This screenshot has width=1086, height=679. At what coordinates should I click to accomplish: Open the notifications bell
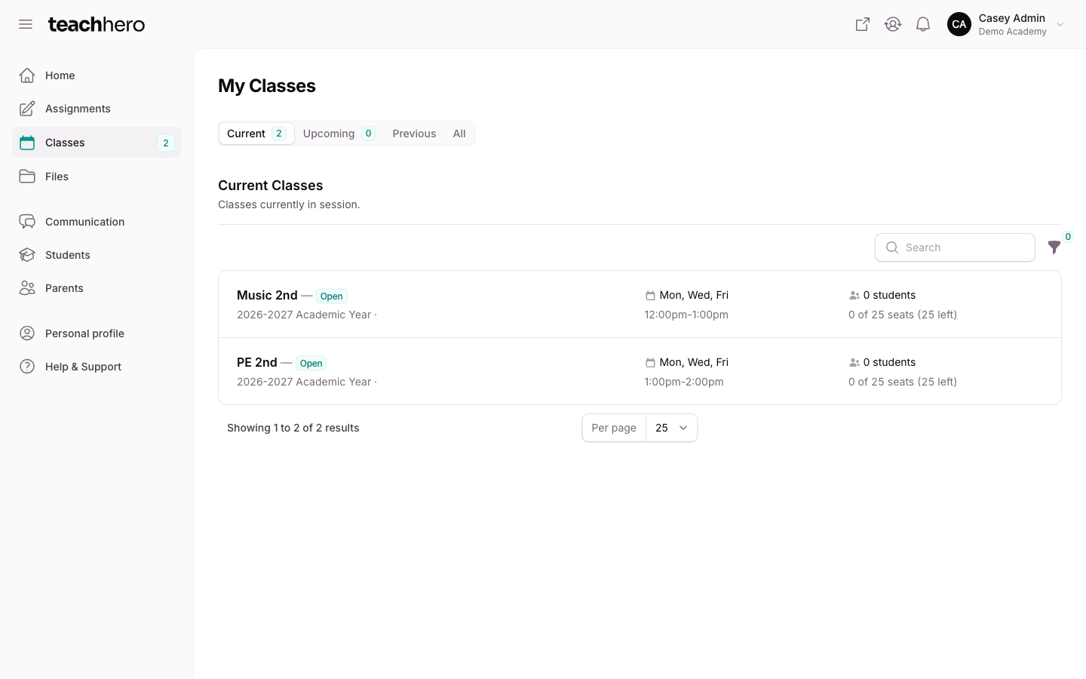(923, 24)
